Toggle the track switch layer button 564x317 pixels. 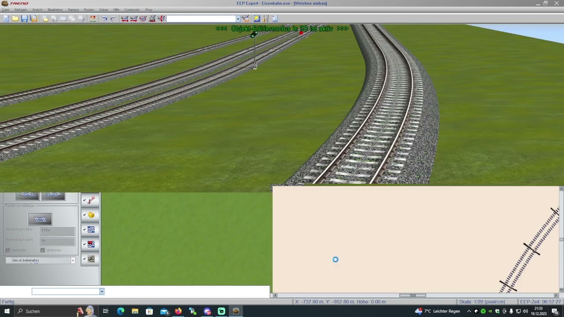[90, 259]
